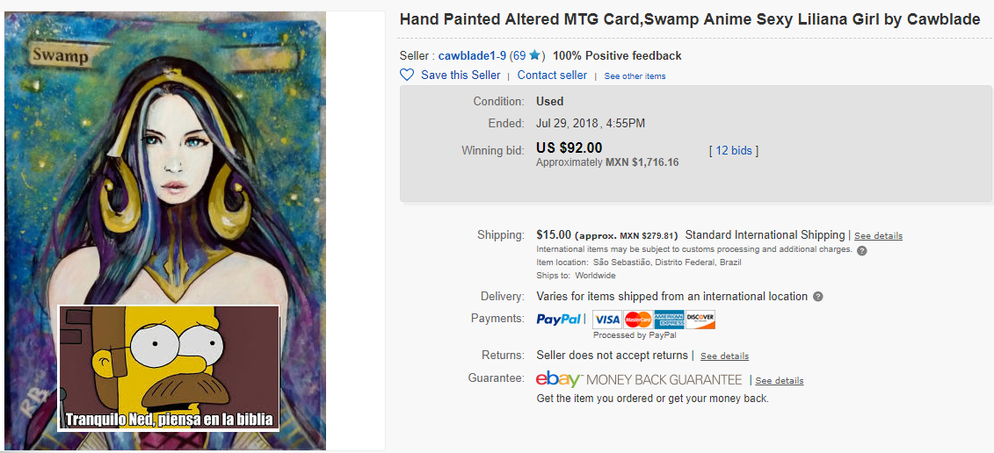Viewport: 994px width, 453px height.
Task: Open See details for the Guarantee
Action: coord(780,381)
